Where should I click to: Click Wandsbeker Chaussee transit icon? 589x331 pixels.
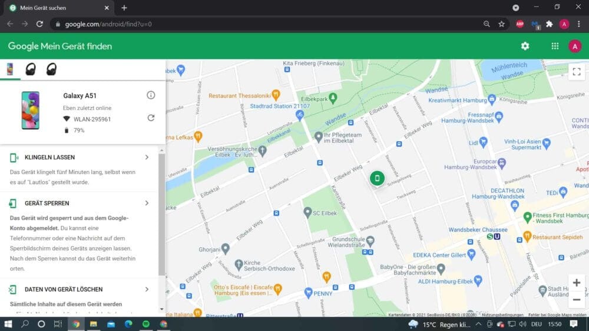pyautogui.click(x=493, y=236)
